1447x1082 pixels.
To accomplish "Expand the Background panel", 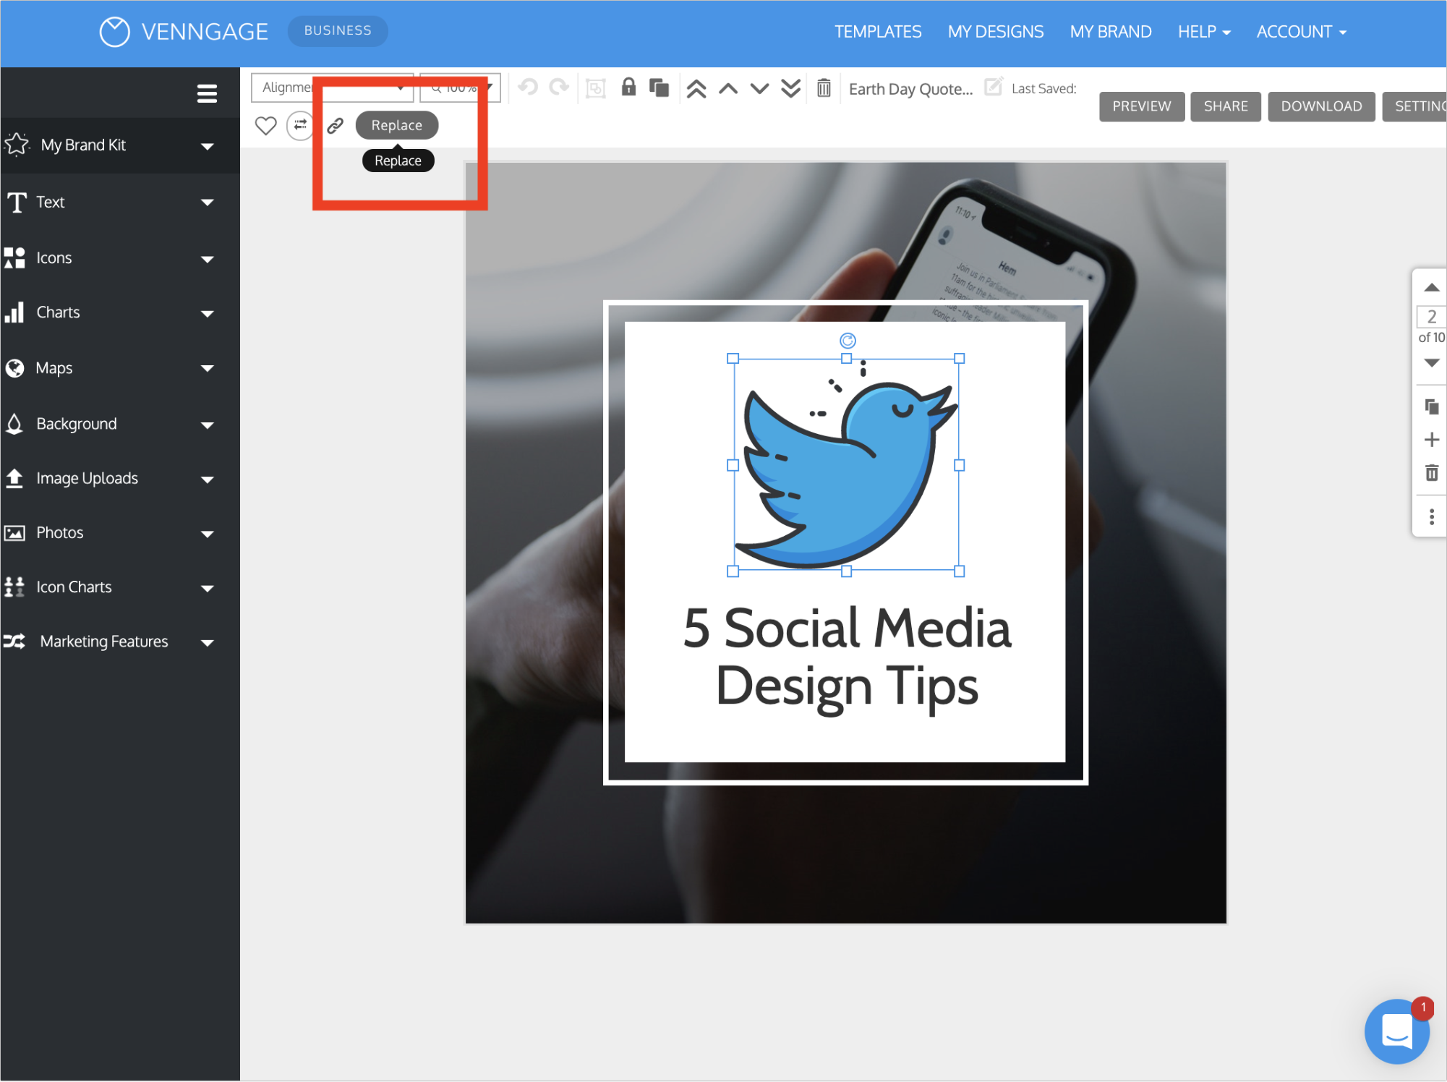I will click(119, 424).
